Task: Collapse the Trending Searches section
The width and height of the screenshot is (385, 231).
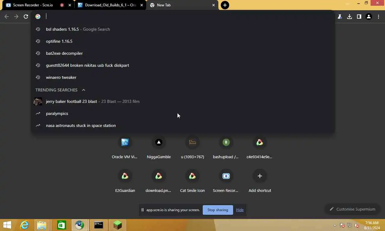Action: coord(84,90)
